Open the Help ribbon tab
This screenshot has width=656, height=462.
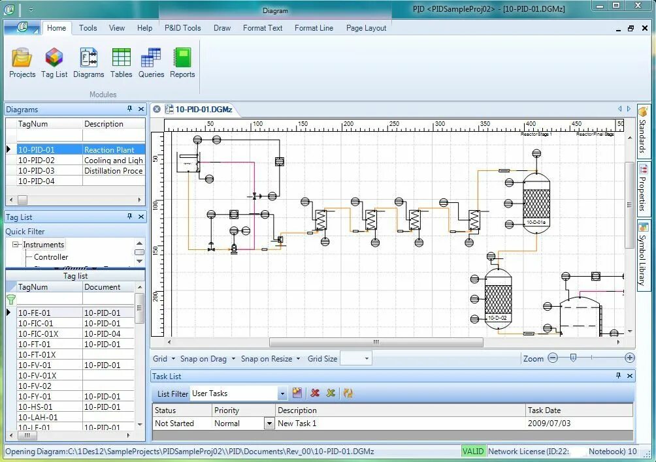[x=145, y=28]
